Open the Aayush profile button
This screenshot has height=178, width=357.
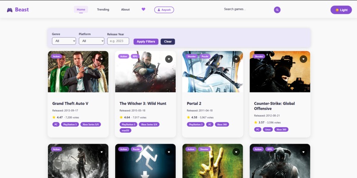164,10
